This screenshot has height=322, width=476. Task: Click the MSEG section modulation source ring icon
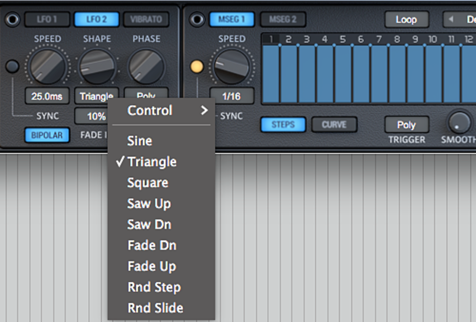point(197,19)
